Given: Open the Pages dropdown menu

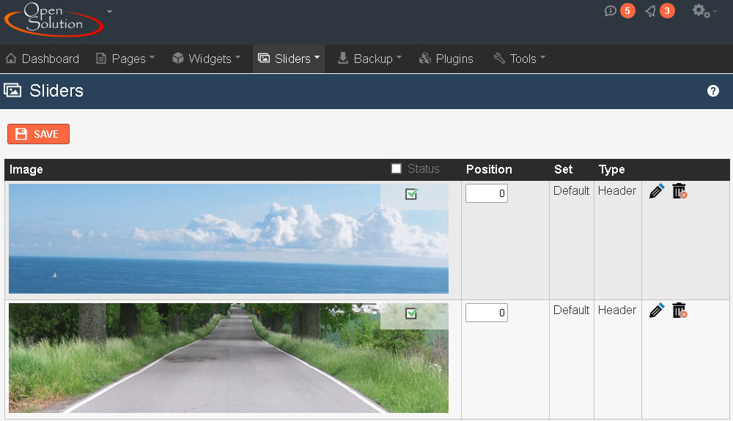Looking at the screenshot, I should [125, 59].
